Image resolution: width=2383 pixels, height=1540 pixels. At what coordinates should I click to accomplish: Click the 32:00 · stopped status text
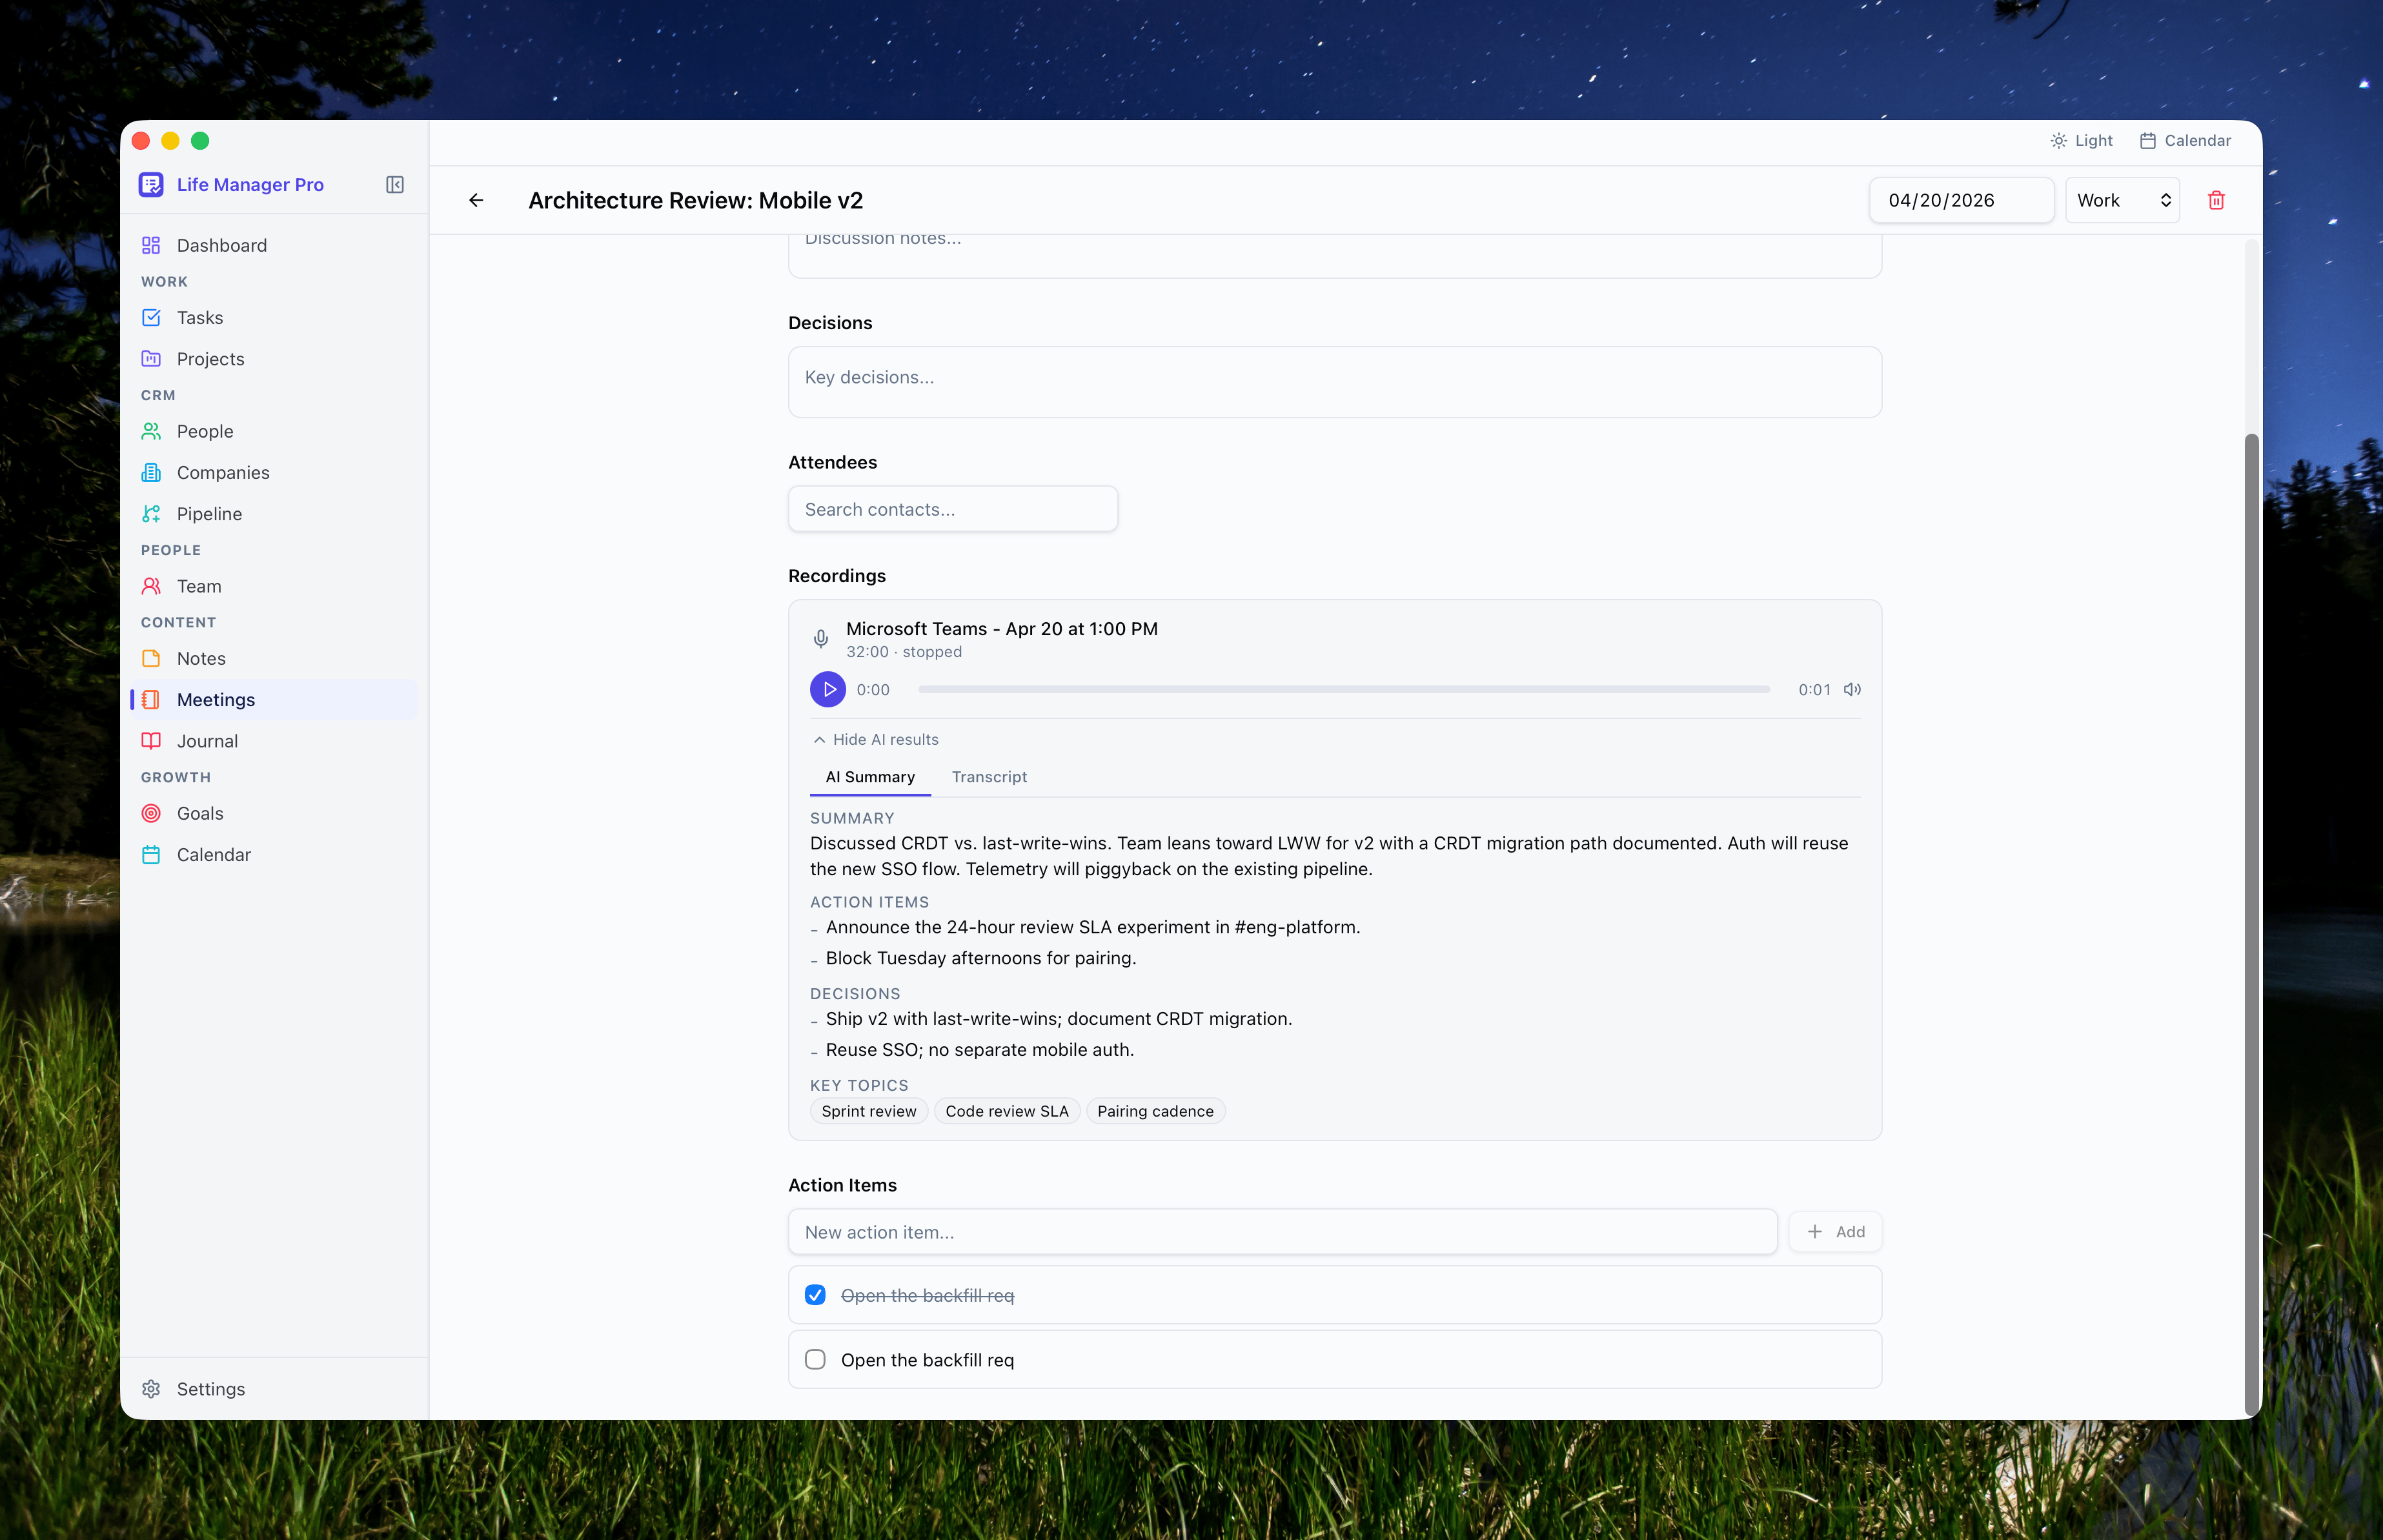coord(904,652)
